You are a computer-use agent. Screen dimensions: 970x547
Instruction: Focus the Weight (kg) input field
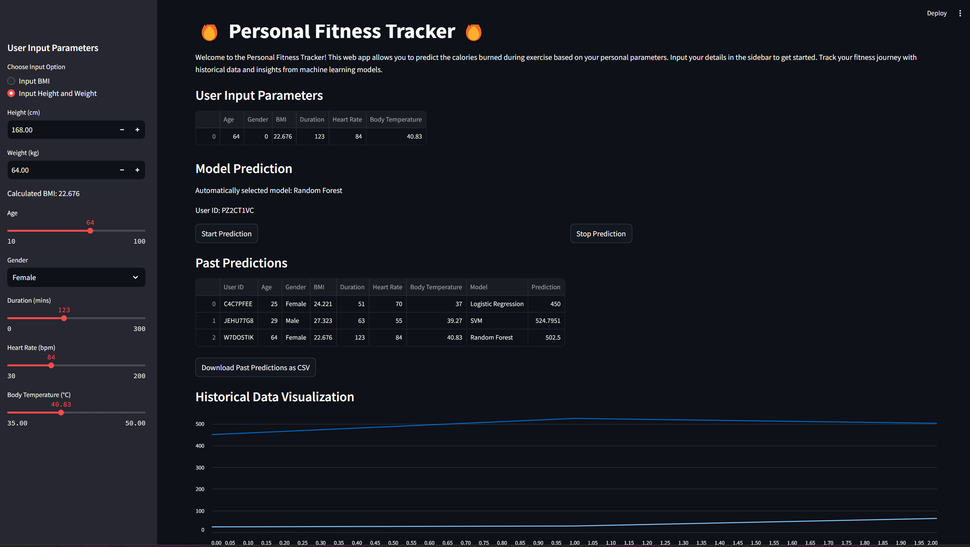[61, 170]
